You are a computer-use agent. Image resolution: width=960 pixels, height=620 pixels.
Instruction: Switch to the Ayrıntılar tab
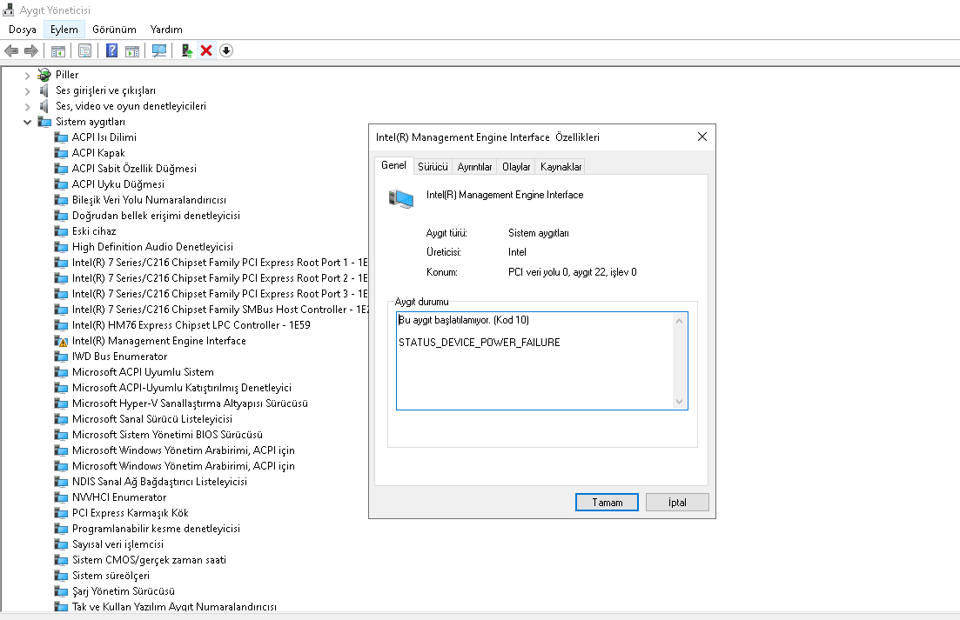474,166
